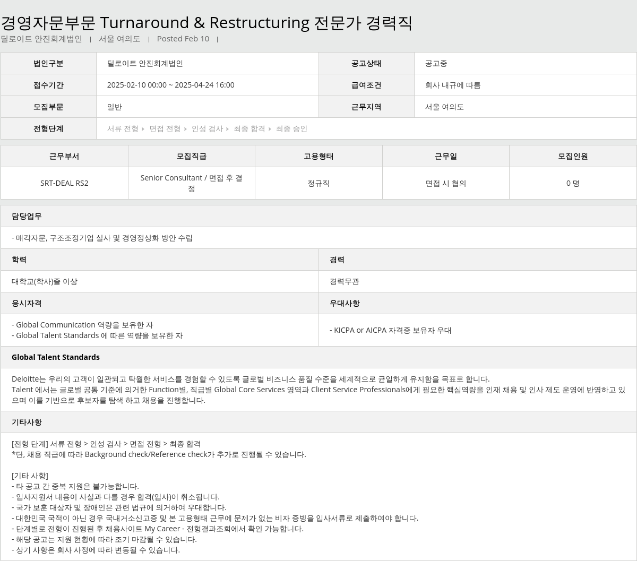Select the My Career - 전형결과조회 line
The height and width of the screenshot is (561, 637).
(x=158, y=529)
